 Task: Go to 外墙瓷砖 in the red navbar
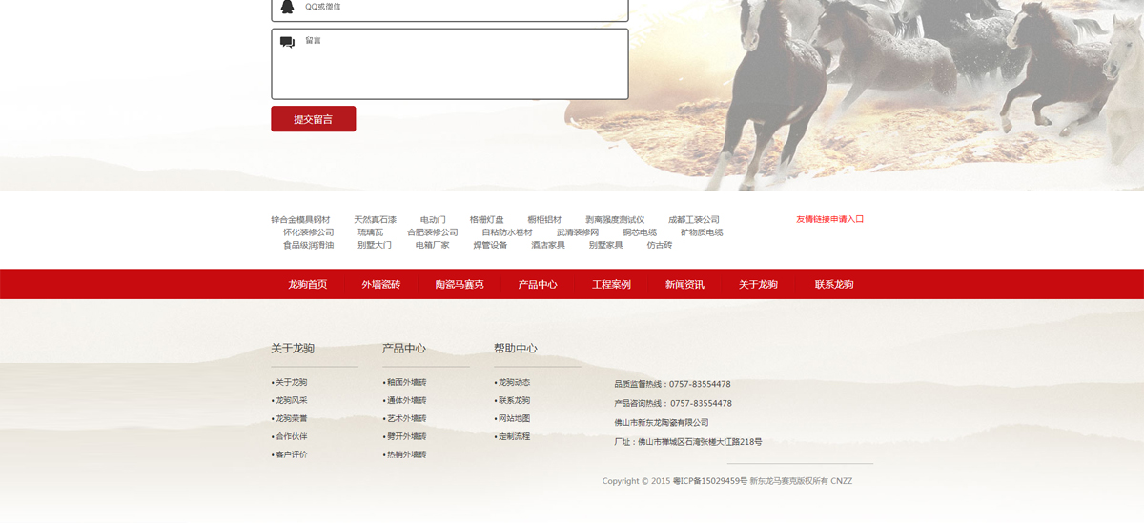(x=380, y=284)
